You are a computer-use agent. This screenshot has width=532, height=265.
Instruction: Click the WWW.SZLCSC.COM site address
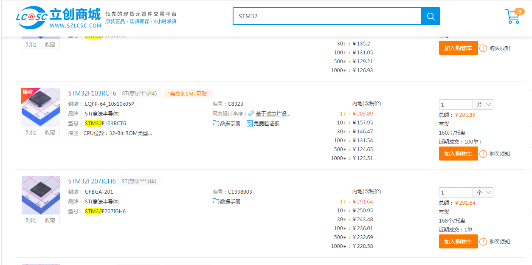pyautogui.click(x=76, y=25)
